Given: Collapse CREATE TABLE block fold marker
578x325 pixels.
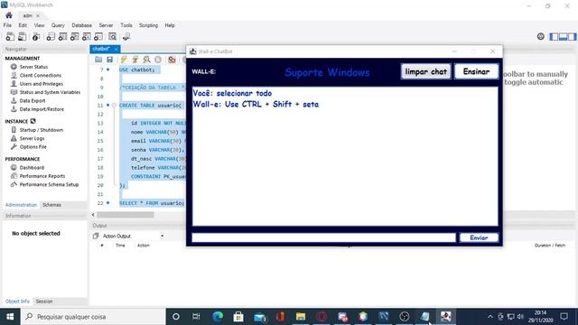Looking at the screenshot, I should 114,106.
